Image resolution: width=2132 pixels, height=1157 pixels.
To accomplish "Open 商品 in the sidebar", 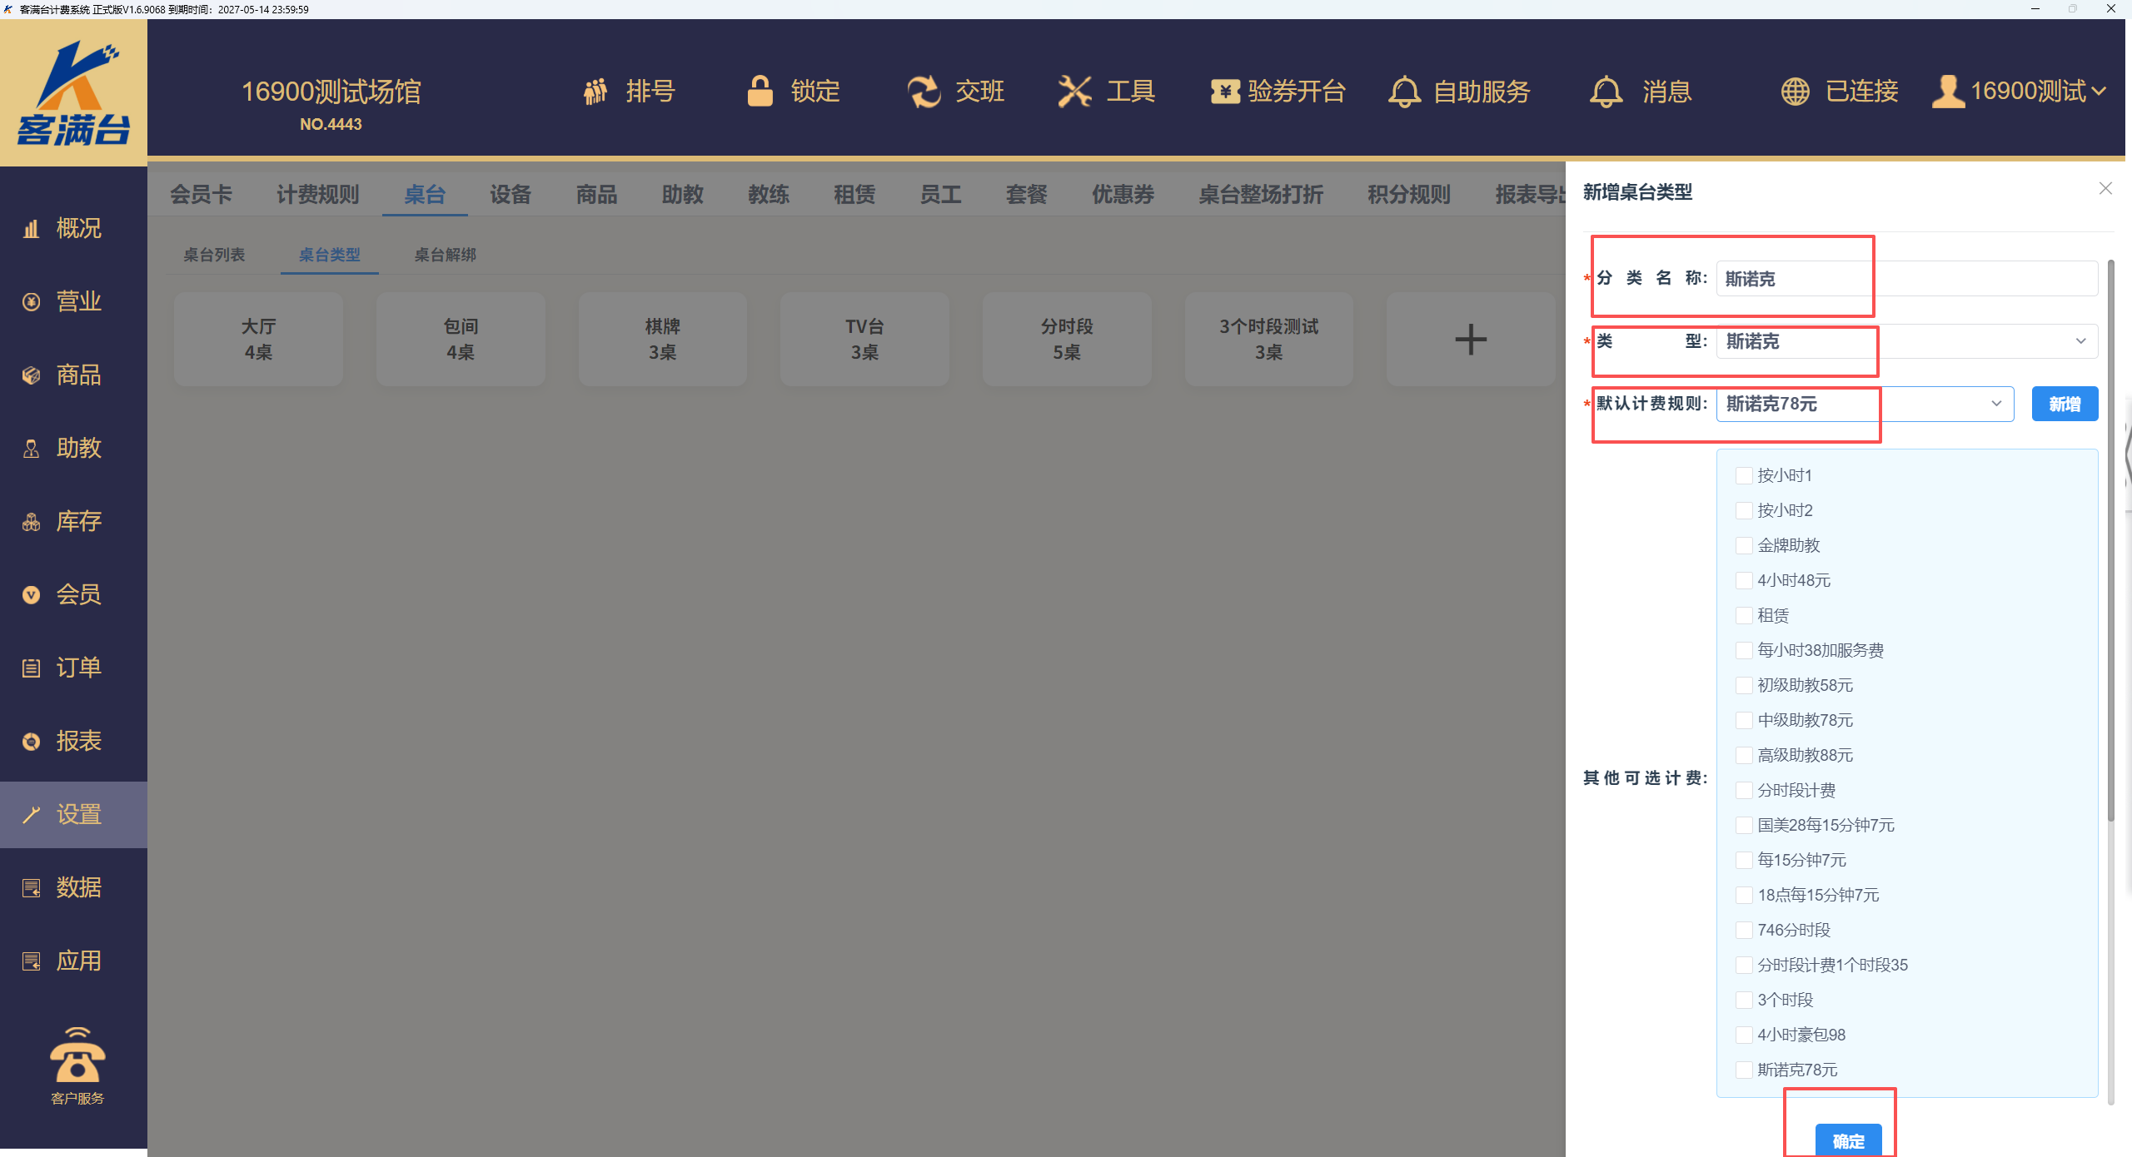I will (73, 375).
